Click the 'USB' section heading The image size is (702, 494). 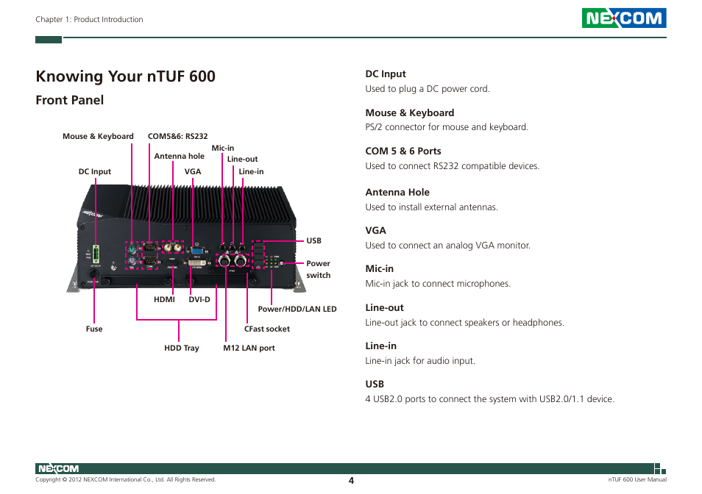[375, 384]
